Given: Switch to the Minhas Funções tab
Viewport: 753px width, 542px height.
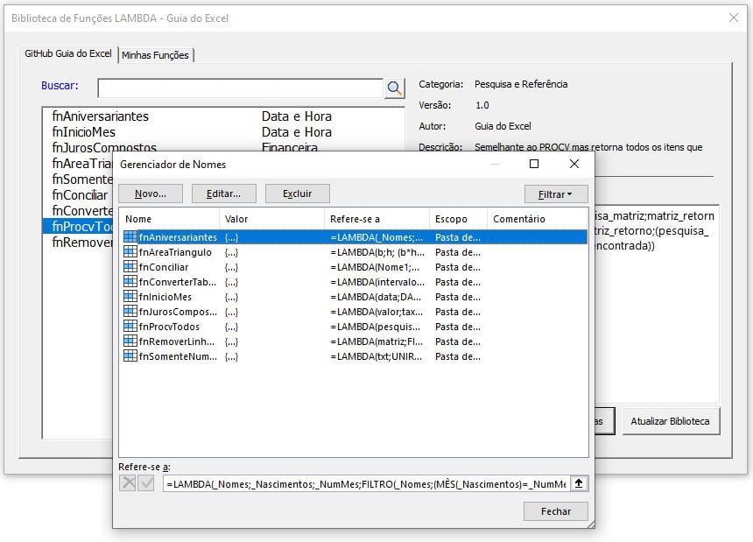Looking at the screenshot, I should pos(155,55).
